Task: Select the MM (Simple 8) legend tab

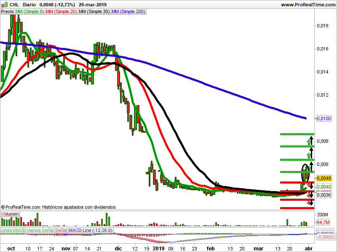Action: (29, 12)
